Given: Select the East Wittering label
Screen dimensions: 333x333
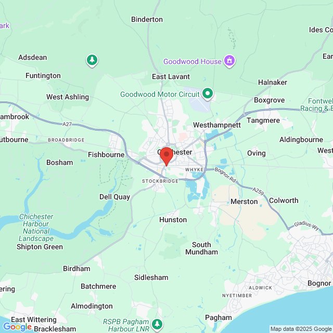Looking at the screenshot, I should pos(34,319).
